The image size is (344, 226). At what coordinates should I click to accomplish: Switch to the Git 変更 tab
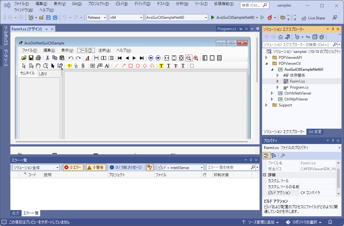pos(315,132)
